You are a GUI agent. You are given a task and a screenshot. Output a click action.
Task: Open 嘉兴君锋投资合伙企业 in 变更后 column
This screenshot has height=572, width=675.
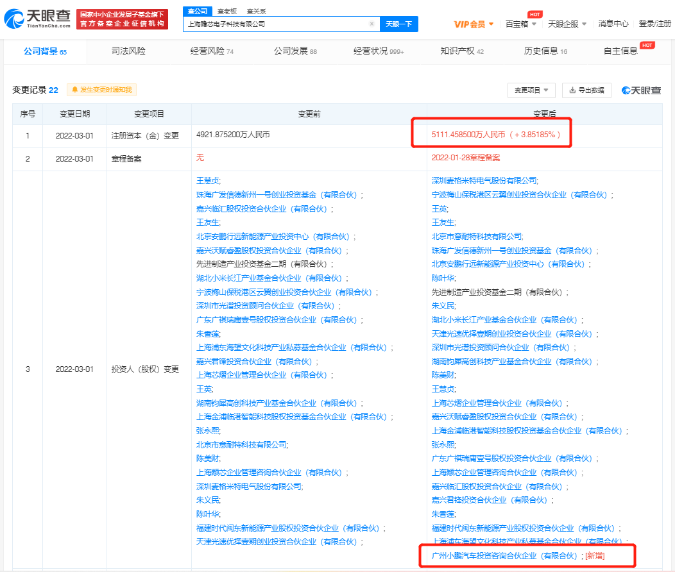point(490,500)
